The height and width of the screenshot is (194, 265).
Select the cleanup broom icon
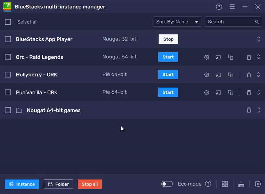pos(241,184)
